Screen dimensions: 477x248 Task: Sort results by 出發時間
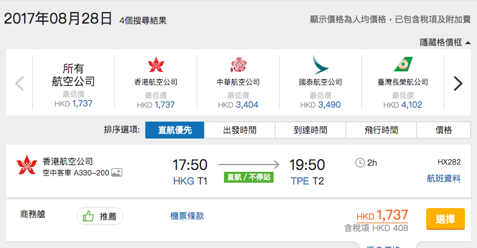pyautogui.click(x=240, y=130)
